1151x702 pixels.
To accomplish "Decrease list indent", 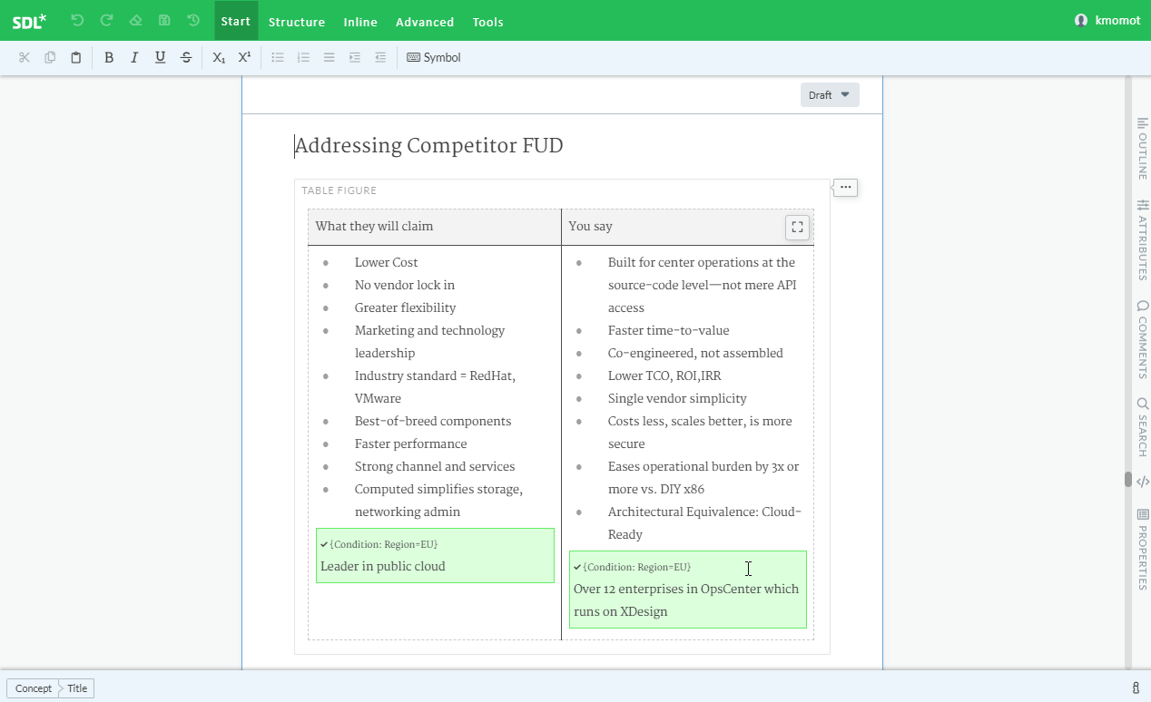I will click(380, 57).
